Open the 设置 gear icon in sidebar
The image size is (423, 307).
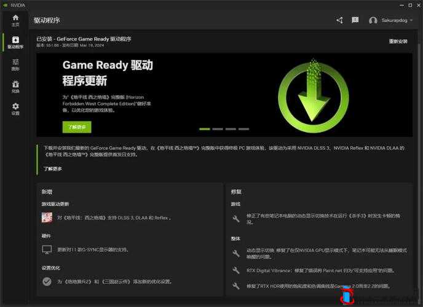click(x=15, y=109)
